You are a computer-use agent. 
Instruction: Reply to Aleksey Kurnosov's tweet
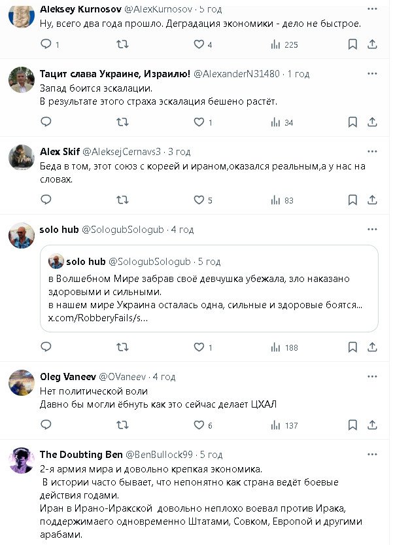pyautogui.click(x=46, y=44)
